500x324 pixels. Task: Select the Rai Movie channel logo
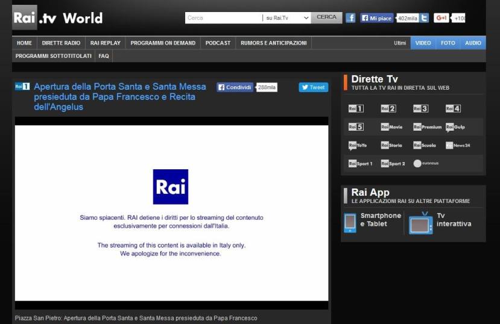tap(391, 127)
